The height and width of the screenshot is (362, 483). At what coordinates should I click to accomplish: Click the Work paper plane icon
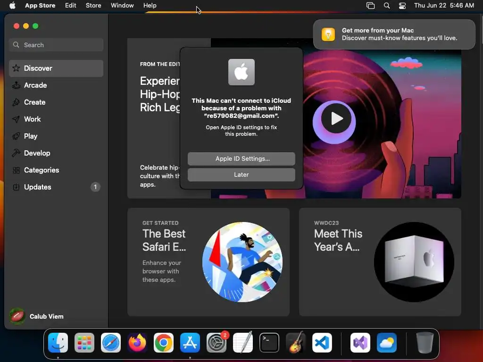[16, 119]
